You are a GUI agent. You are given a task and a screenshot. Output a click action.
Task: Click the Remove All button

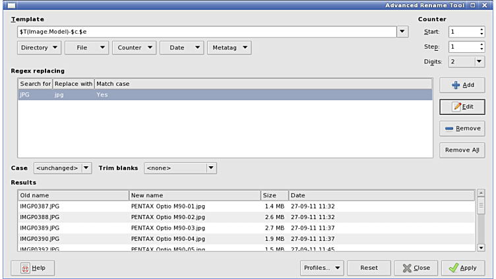(x=462, y=150)
